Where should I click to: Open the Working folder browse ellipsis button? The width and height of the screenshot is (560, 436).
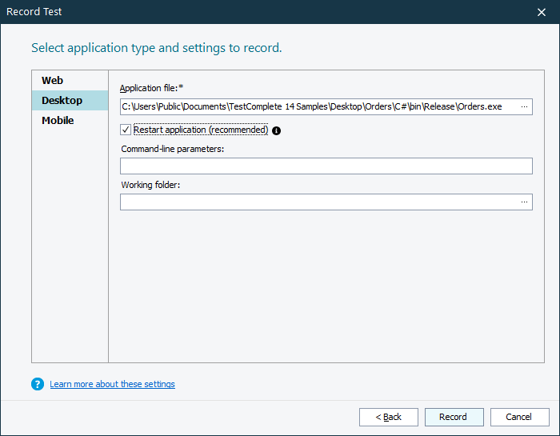tap(524, 202)
